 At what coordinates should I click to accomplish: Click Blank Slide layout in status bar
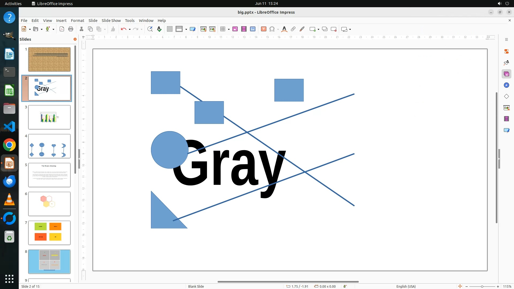[x=196, y=286]
